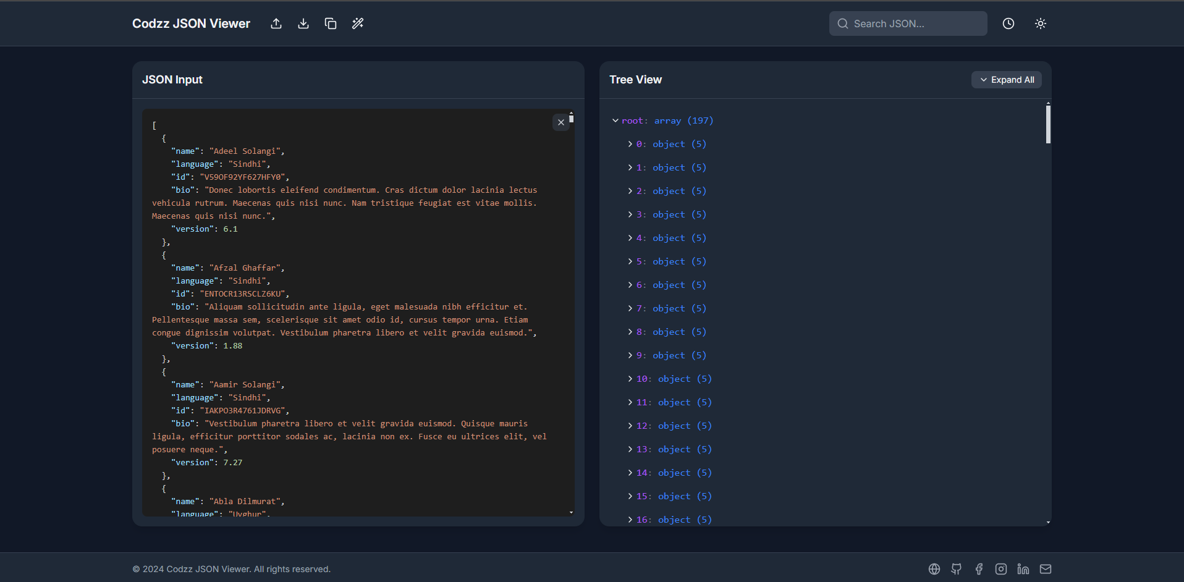1184x582 pixels.
Task: Expand tree item 7 object
Action: 630,308
